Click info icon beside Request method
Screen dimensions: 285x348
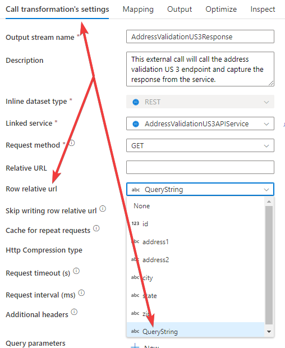pyautogui.click(x=72, y=143)
